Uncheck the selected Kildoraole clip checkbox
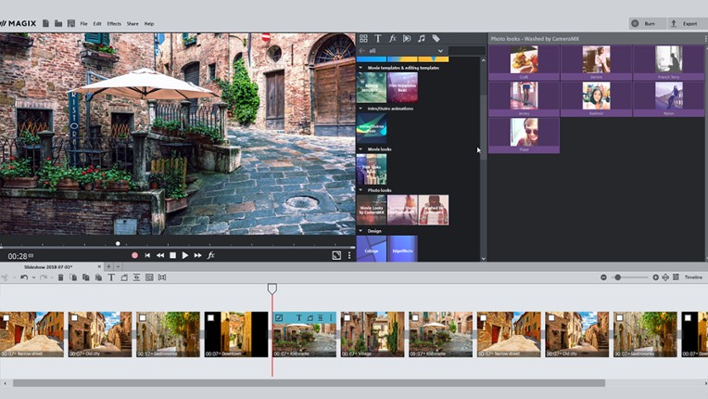 click(279, 318)
